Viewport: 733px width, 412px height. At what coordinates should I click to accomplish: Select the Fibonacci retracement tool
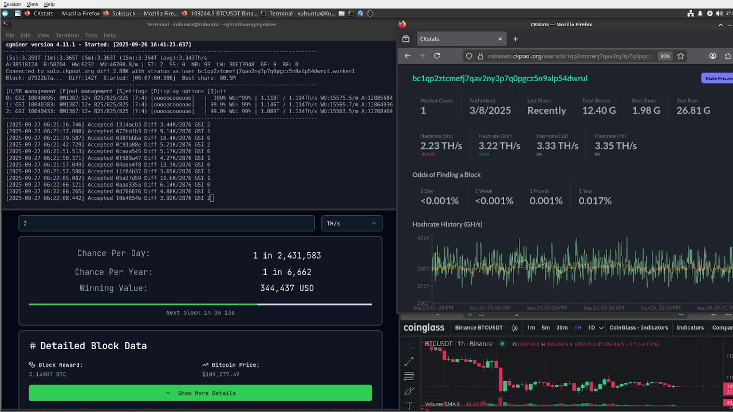[409, 377]
